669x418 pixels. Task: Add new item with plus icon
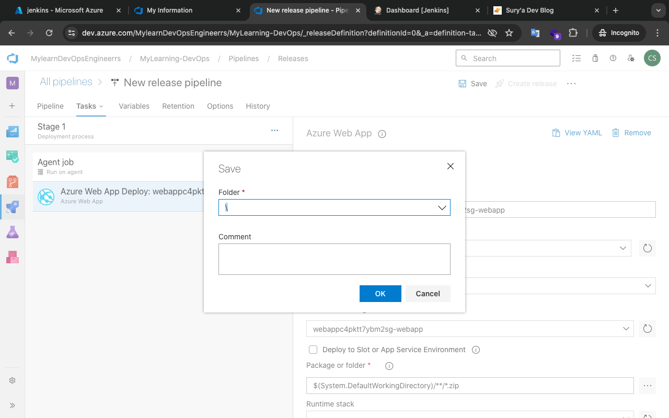[x=13, y=106]
